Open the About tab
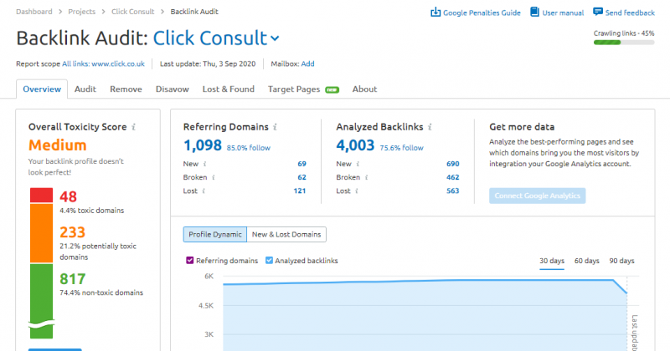Screen dimensions: 670x351 tap(364, 89)
